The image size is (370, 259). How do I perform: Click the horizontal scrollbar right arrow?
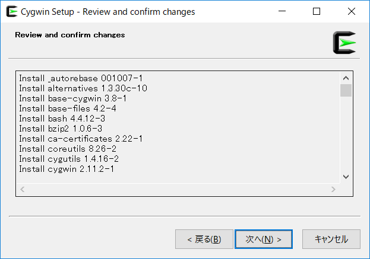click(x=333, y=189)
